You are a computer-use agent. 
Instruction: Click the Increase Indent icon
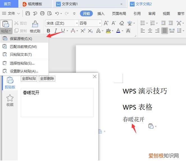(x=171, y=23)
